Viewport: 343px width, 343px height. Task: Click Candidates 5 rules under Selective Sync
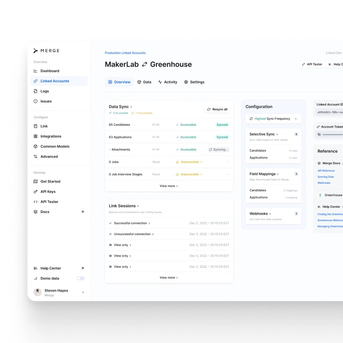click(273, 151)
